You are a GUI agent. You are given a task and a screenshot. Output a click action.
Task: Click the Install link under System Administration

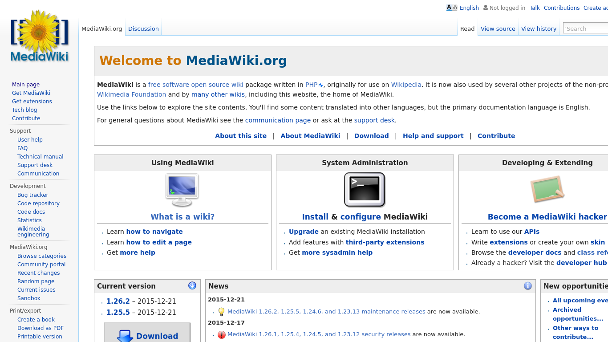[x=315, y=217]
